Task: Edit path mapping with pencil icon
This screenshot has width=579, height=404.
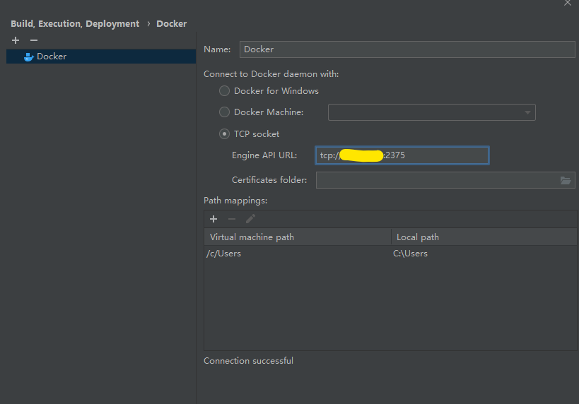Action: pyautogui.click(x=250, y=219)
